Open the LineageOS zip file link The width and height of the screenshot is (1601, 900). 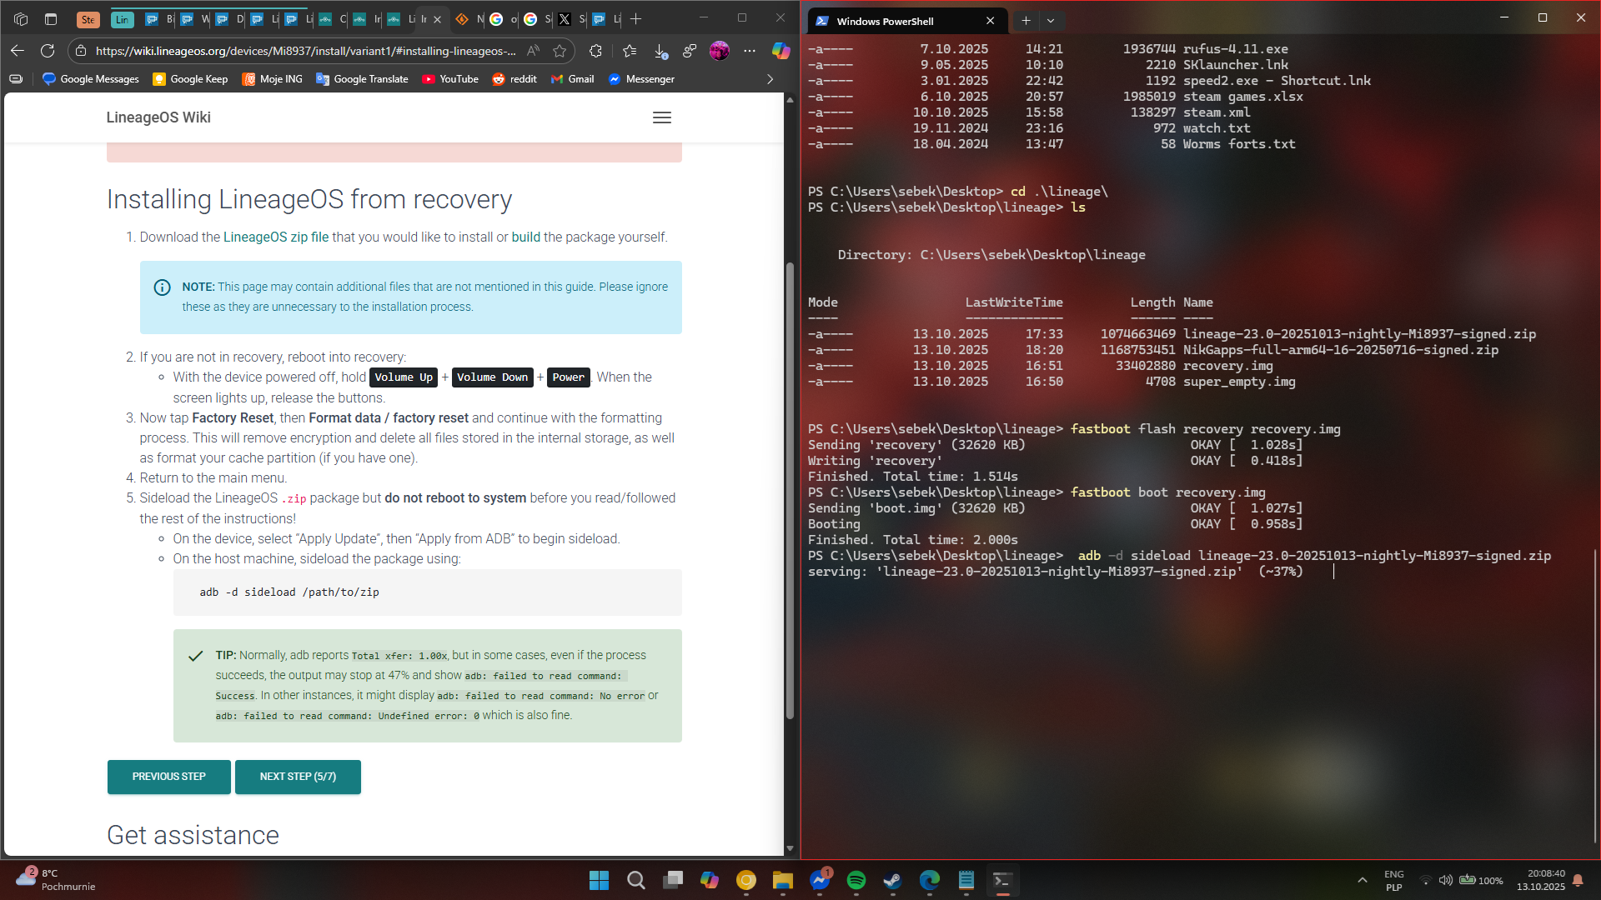(x=276, y=237)
